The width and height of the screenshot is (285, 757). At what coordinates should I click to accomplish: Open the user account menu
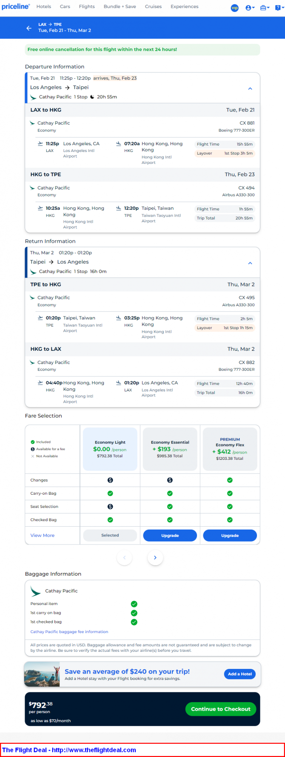(250, 8)
